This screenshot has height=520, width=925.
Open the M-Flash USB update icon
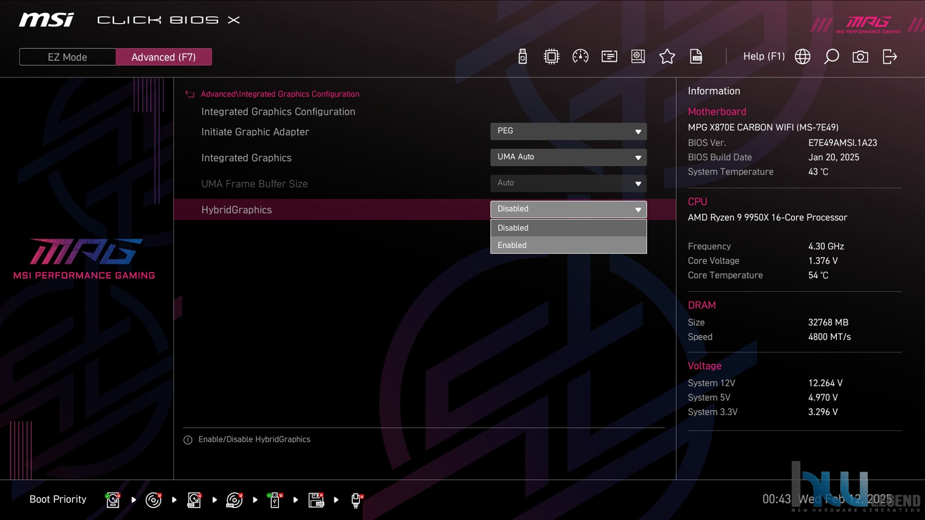pyautogui.click(x=522, y=57)
